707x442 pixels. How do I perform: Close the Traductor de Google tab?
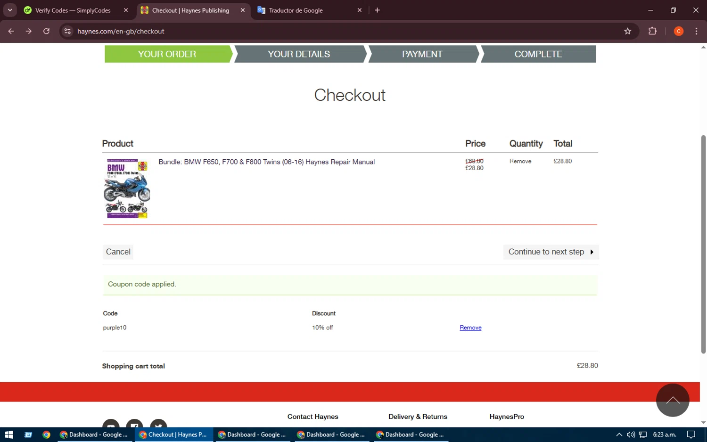click(360, 10)
